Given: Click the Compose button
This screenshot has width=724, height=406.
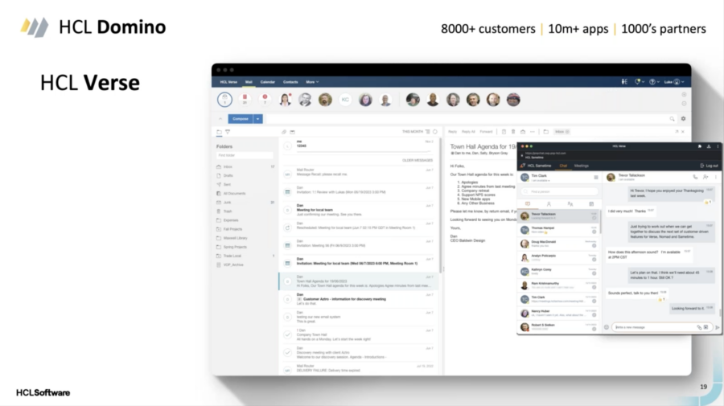Looking at the screenshot, I should coord(241,119).
